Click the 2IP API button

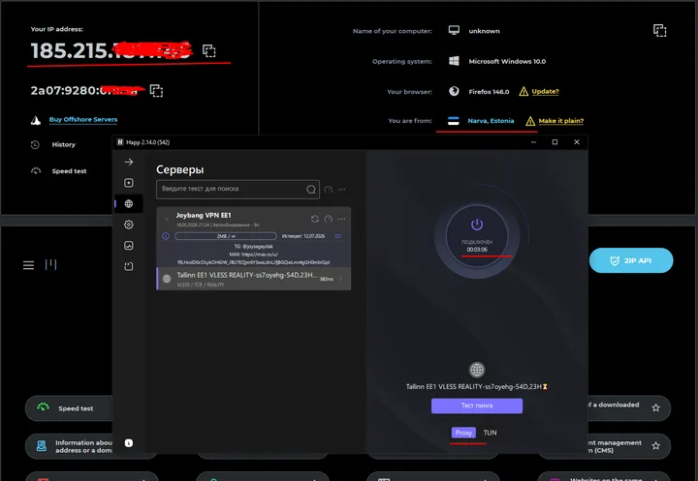point(631,260)
